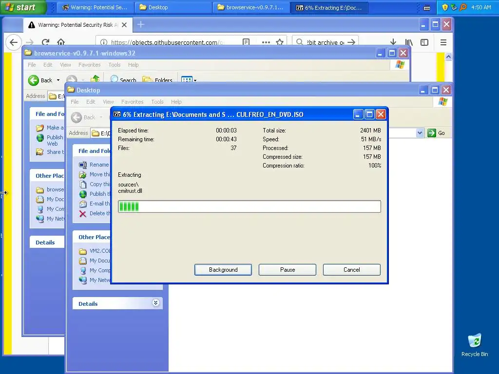This screenshot has height=374, width=499.
Task: Click Search in browservice window toolbar
Action: coord(123,79)
